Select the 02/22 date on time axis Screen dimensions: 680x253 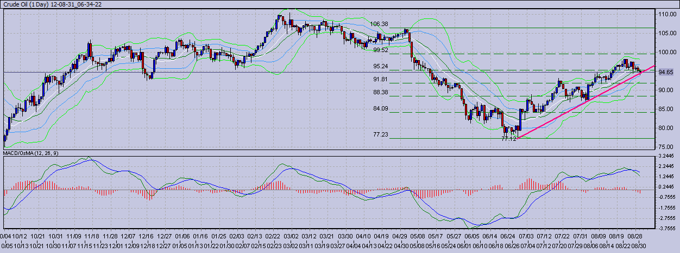(x=273, y=236)
